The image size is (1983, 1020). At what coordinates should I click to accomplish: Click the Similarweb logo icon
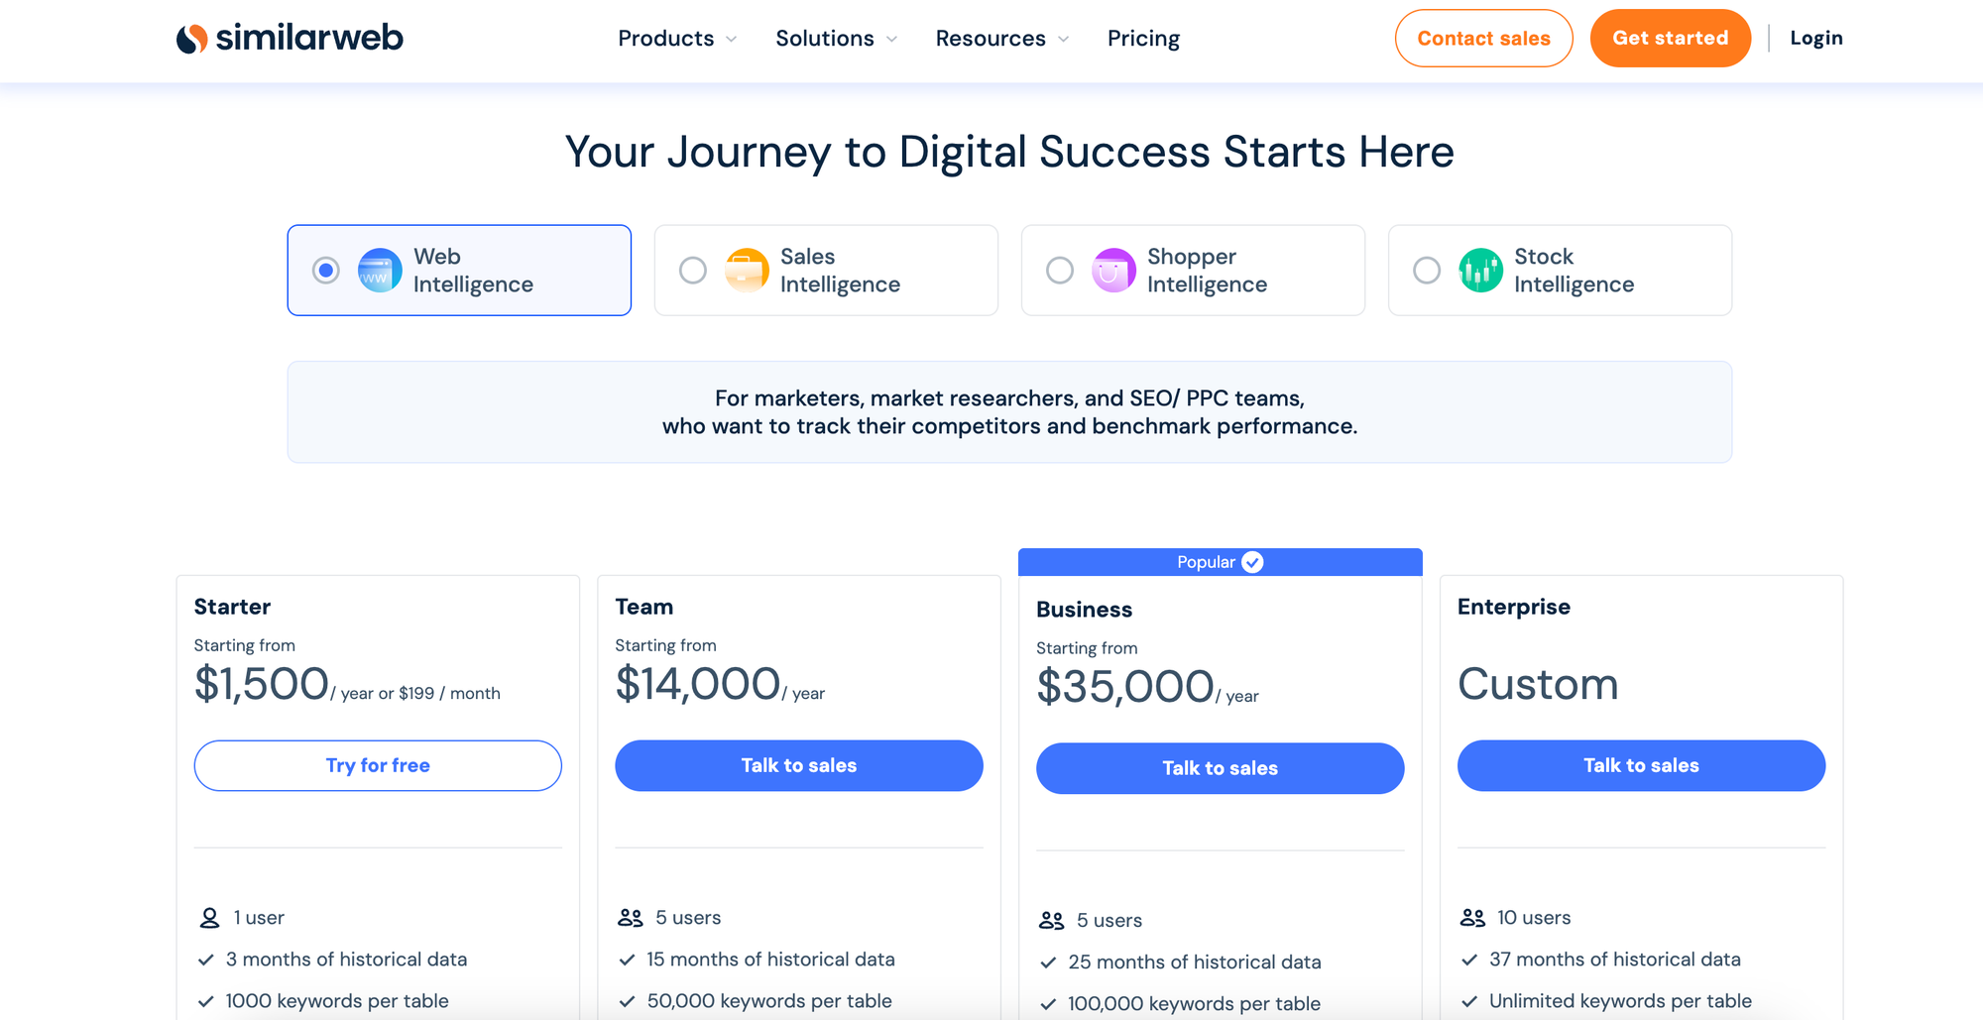click(192, 39)
